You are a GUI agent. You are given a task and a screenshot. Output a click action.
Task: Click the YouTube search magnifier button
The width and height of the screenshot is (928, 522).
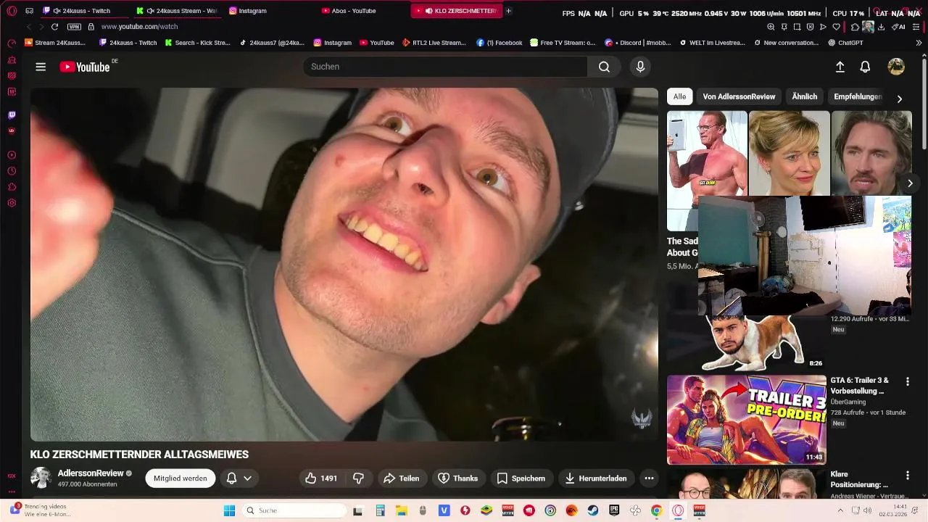[x=604, y=67]
